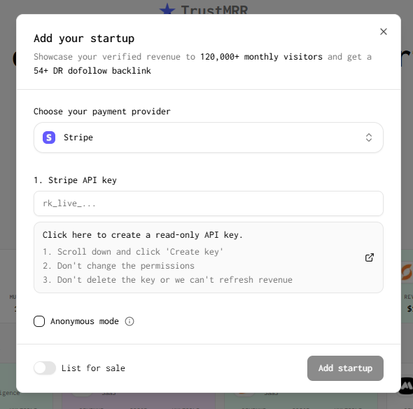413x409 pixels.
Task: Click the '120,000+ monthly visitors' text
Action: (x=261, y=57)
